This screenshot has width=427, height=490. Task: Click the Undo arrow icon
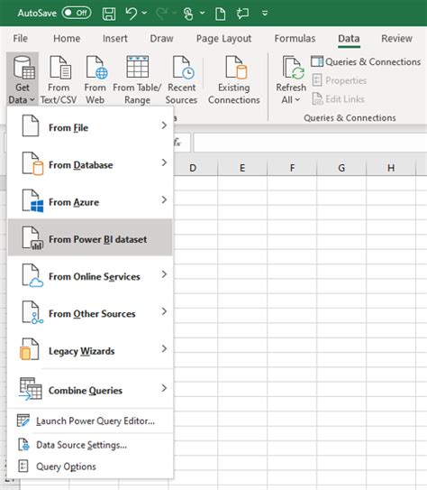click(x=132, y=14)
